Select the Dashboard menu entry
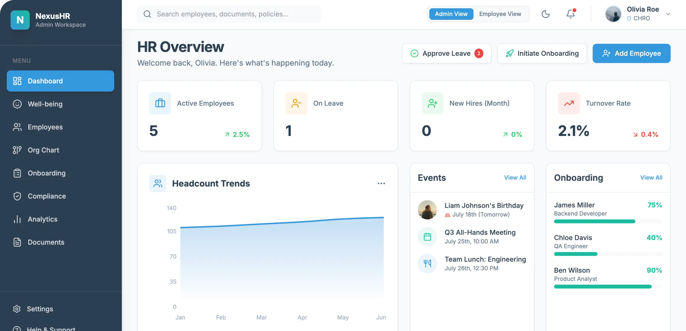The image size is (686, 331). (x=45, y=81)
